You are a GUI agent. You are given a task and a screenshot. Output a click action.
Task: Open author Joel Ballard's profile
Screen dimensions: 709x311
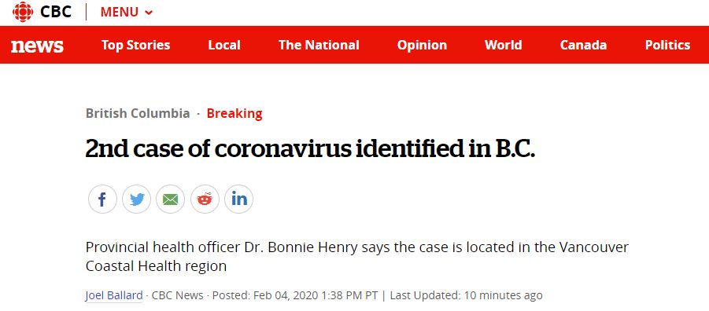[x=114, y=295]
